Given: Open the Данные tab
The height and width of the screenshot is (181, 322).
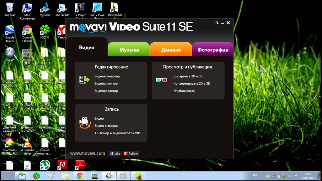Looking at the screenshot, I should 171,50.
